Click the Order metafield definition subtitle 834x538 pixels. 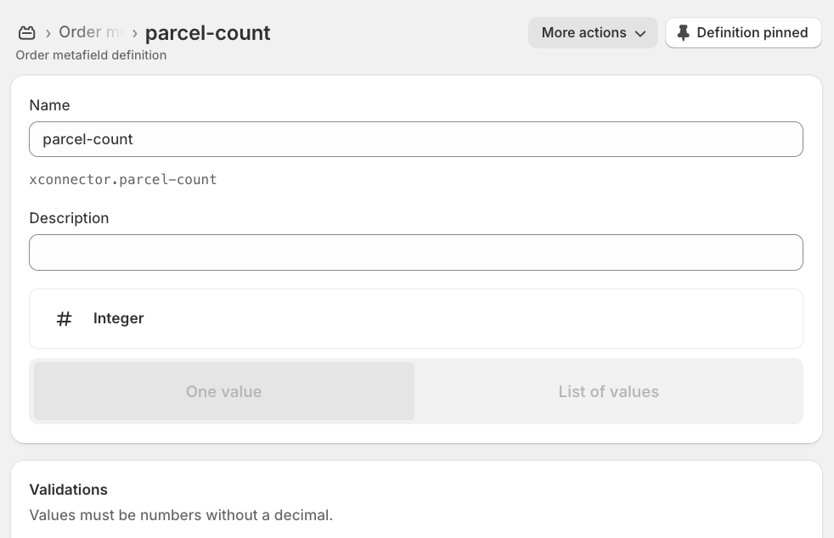(91, 55)
